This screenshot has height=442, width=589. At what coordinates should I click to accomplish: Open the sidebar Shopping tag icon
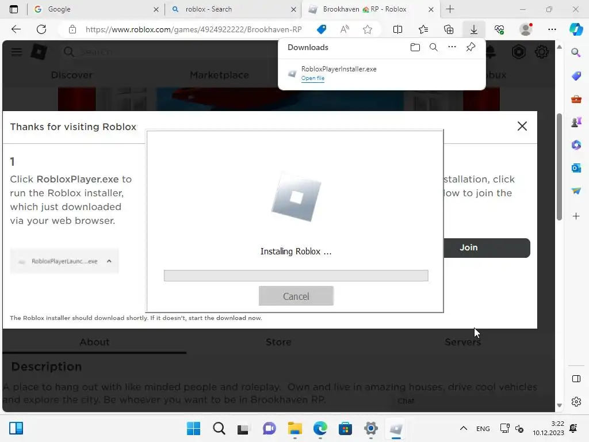click(x=576, y=76)
